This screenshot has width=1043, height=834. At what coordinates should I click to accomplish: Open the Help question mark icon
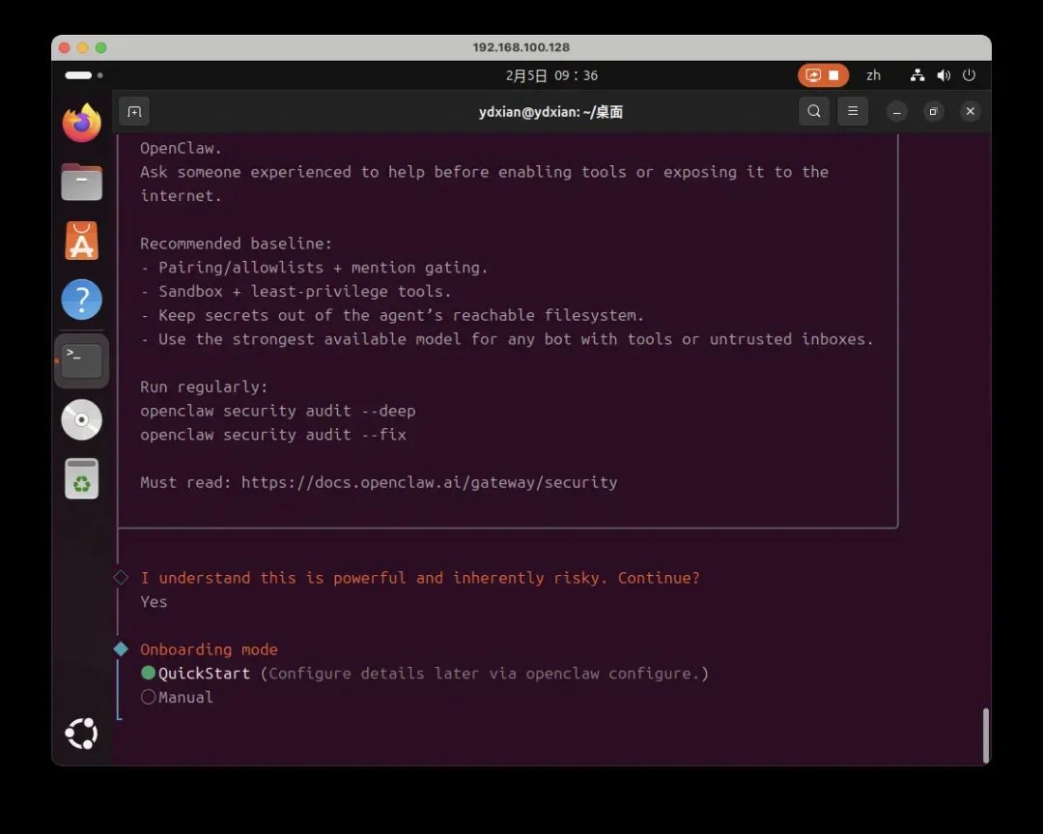coord(82,301)
